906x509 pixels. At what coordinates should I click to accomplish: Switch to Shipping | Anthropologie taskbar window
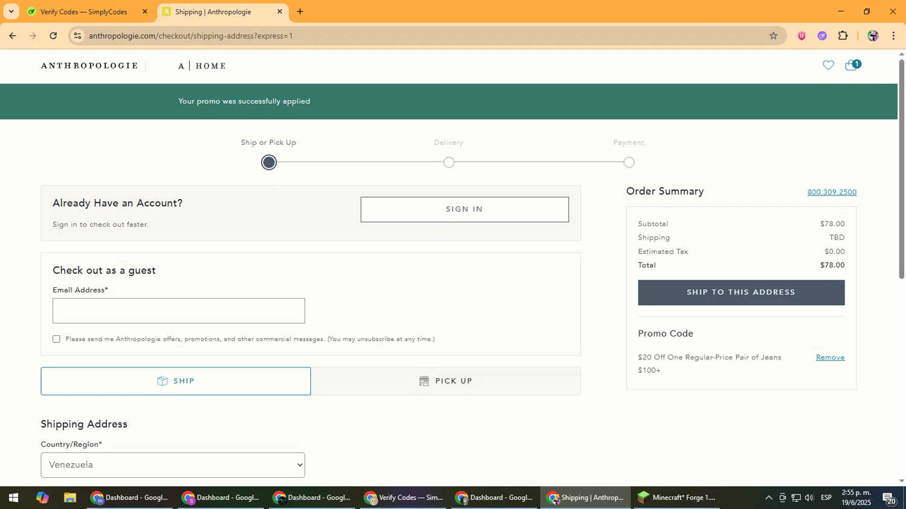[x=586, y=498]
